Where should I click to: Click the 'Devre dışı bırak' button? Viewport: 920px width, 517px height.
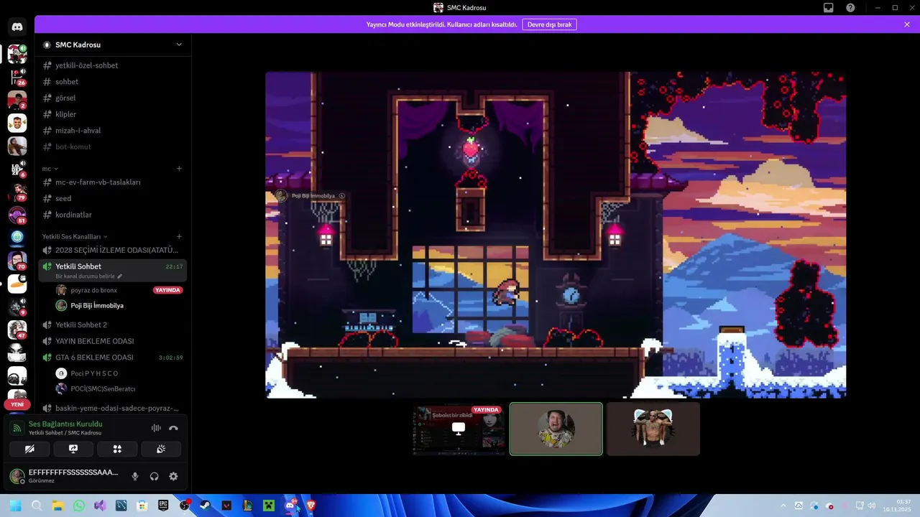point(549,24)
